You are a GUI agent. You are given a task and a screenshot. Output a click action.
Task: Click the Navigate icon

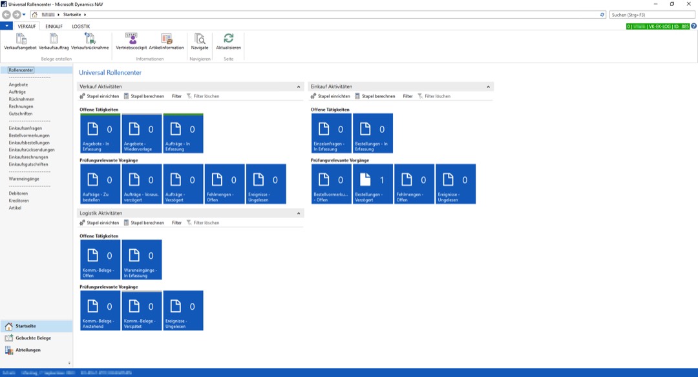[200, 39]
